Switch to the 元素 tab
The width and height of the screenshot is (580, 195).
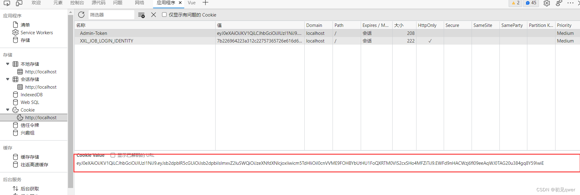tap(58, 3)
